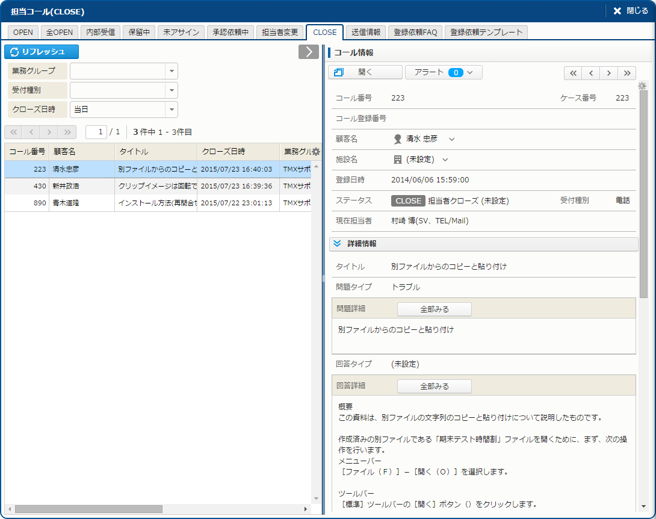Click 全部みる button in 問題詳細
This screenshot has height=519, width=656.
pos(434,309)
